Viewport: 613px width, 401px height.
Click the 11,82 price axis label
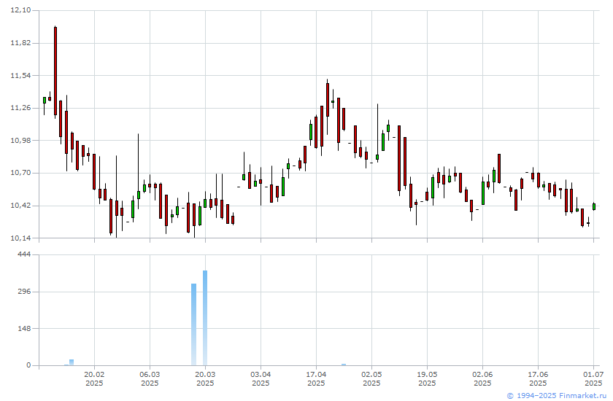pyautogui.click(x=20, y=43)
